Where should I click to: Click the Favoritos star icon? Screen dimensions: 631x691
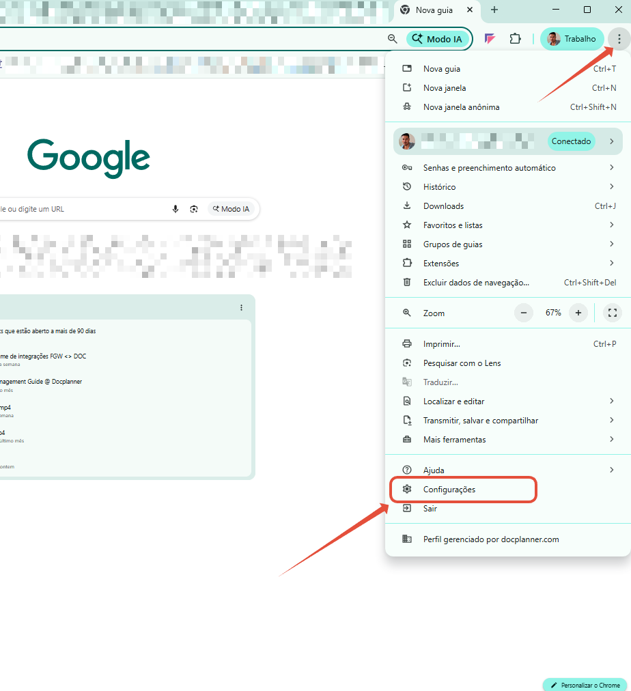pos(407,225)
